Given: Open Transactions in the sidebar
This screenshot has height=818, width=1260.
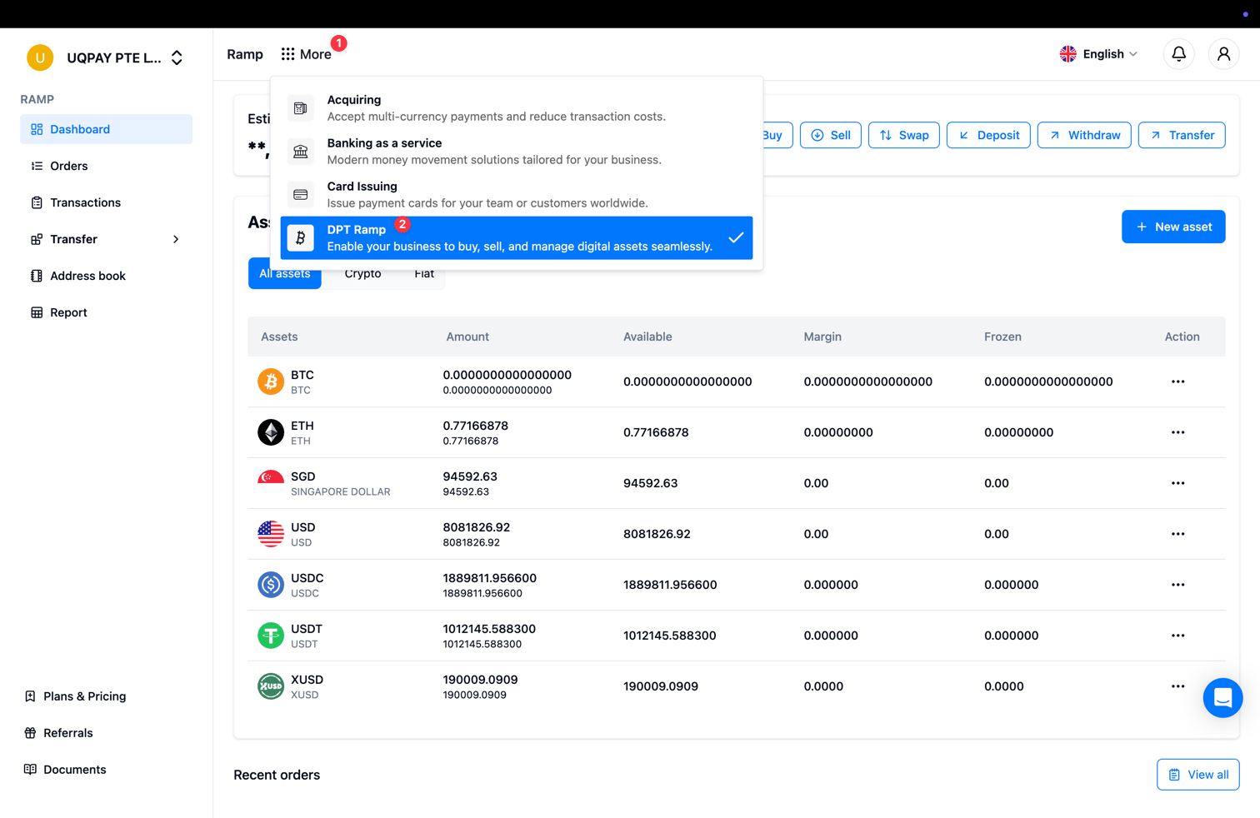Looking at the screenshot, I should pyautogui.click(x=106, y=202).
